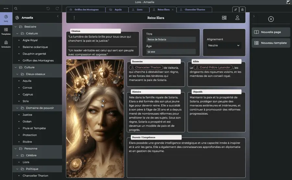This screenshot has height=180, width=292.
Task: Click the Bestiaire folder icon
Action: pyautogui.click(x=21, y=27)
